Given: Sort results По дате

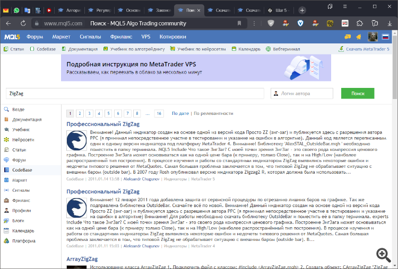Looking at the screenshot, I should (x=180, y=113).
